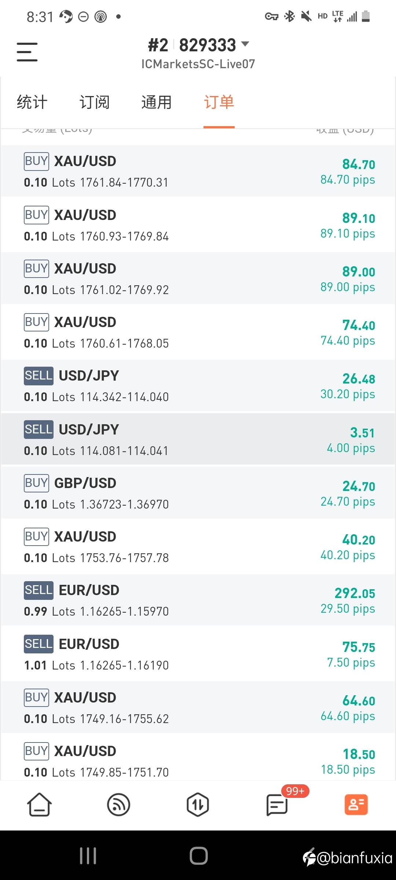
Task: Open messages with 99+ badge
Action: pyautogui.click(x=277, y=805)
